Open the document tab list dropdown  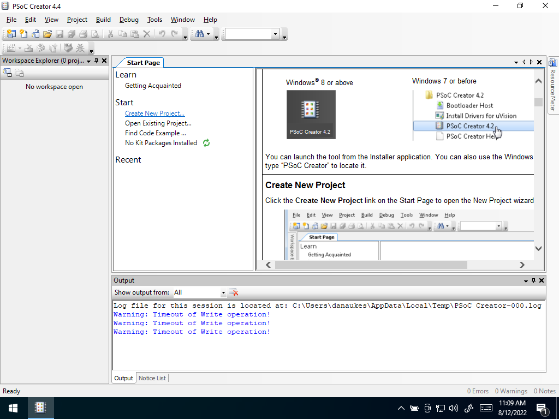coord(516,62)
